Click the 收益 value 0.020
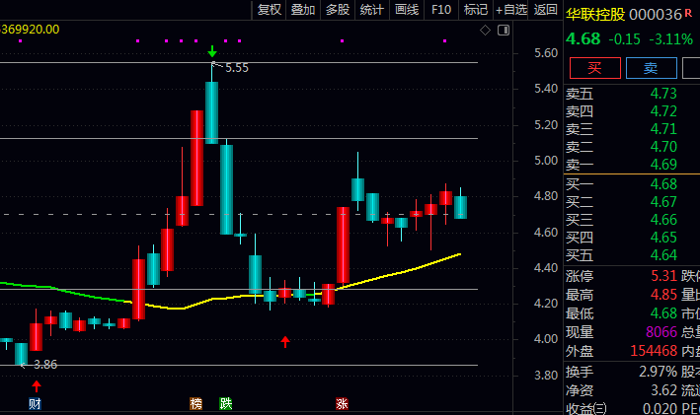Image resolution: width=700 pixels, height=415 pixels. pyautogui.click(x=660, y=409)
